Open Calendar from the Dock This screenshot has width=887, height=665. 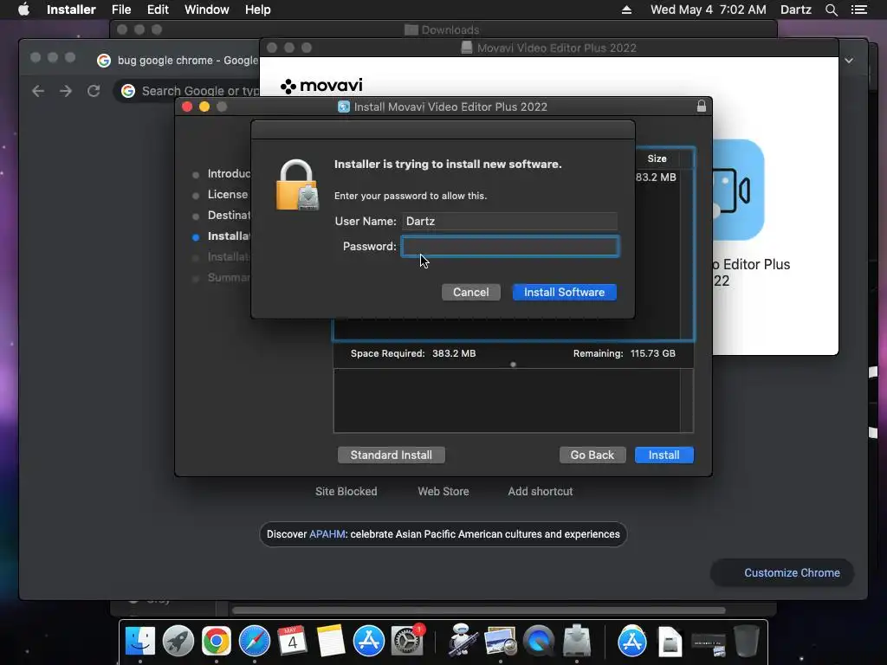[293, 642]
